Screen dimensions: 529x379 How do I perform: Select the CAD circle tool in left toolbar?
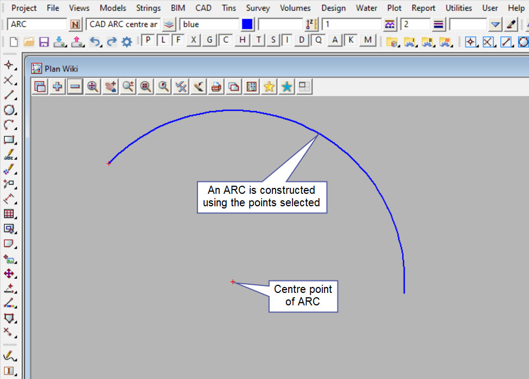point(9,110)
